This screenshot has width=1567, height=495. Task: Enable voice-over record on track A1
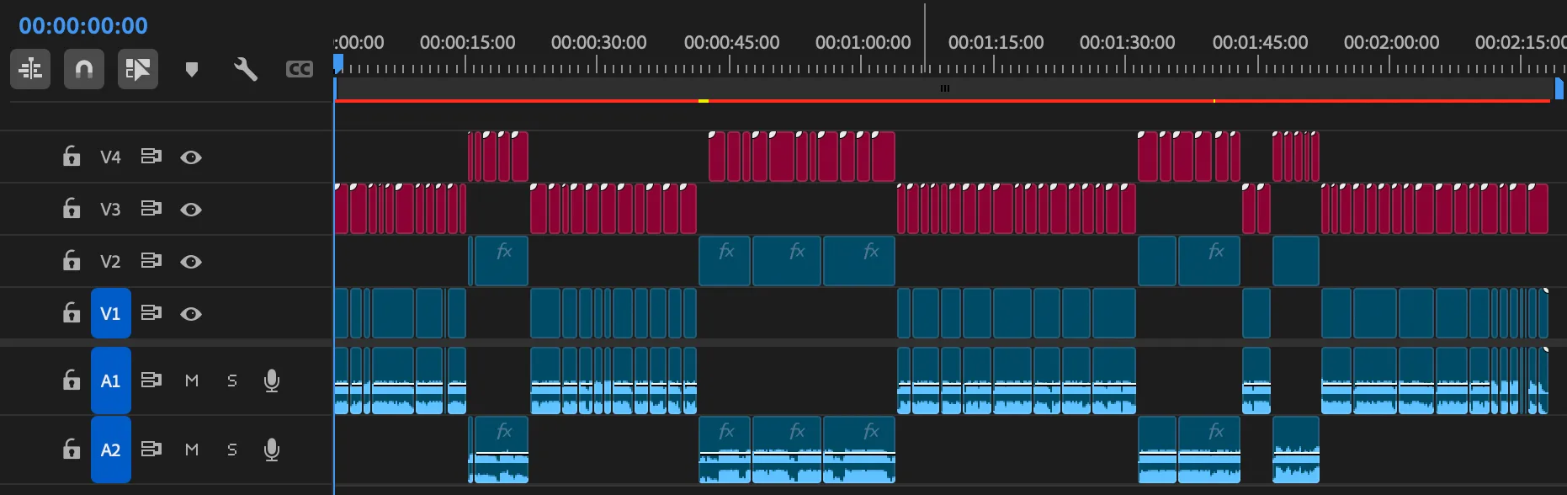tap(271, 381)
